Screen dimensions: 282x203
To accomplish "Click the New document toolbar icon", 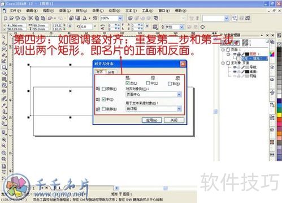I will (6, 18).
